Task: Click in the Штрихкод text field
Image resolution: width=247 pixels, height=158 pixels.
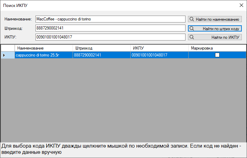Action: tap(110, 28)
